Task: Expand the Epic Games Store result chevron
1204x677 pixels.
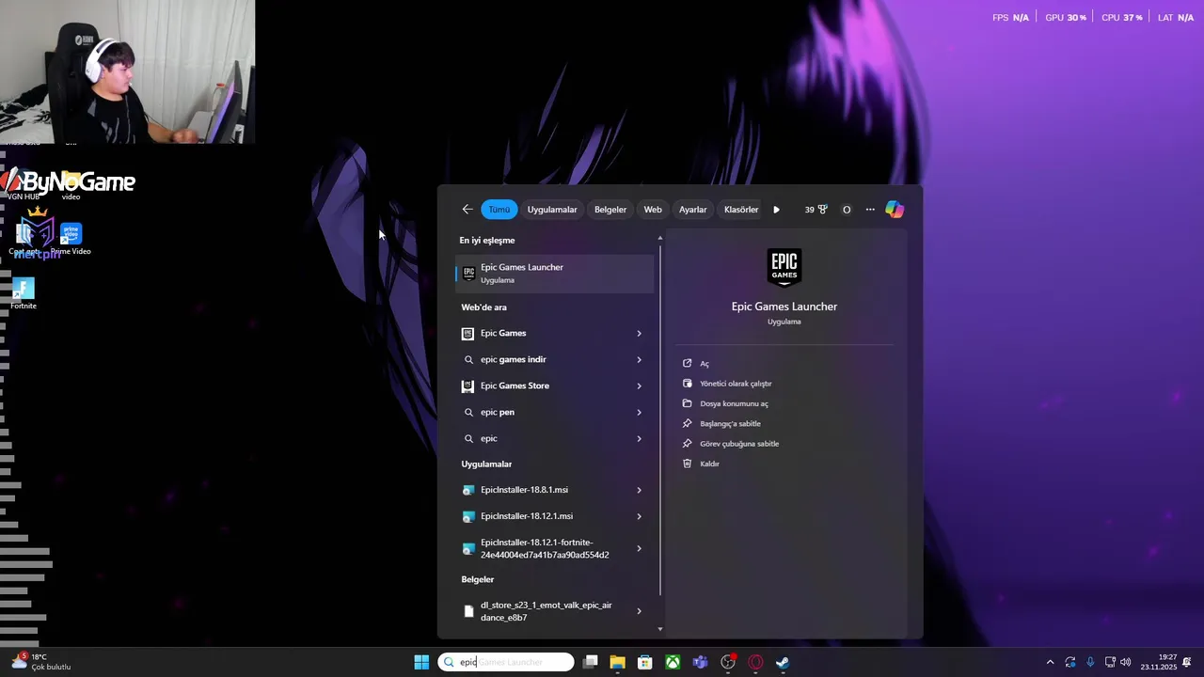Action: pyautogui.click(x=639, y=386)
